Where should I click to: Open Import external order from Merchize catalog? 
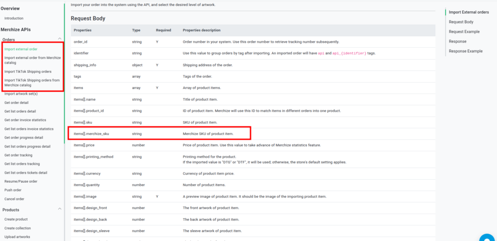33,60
